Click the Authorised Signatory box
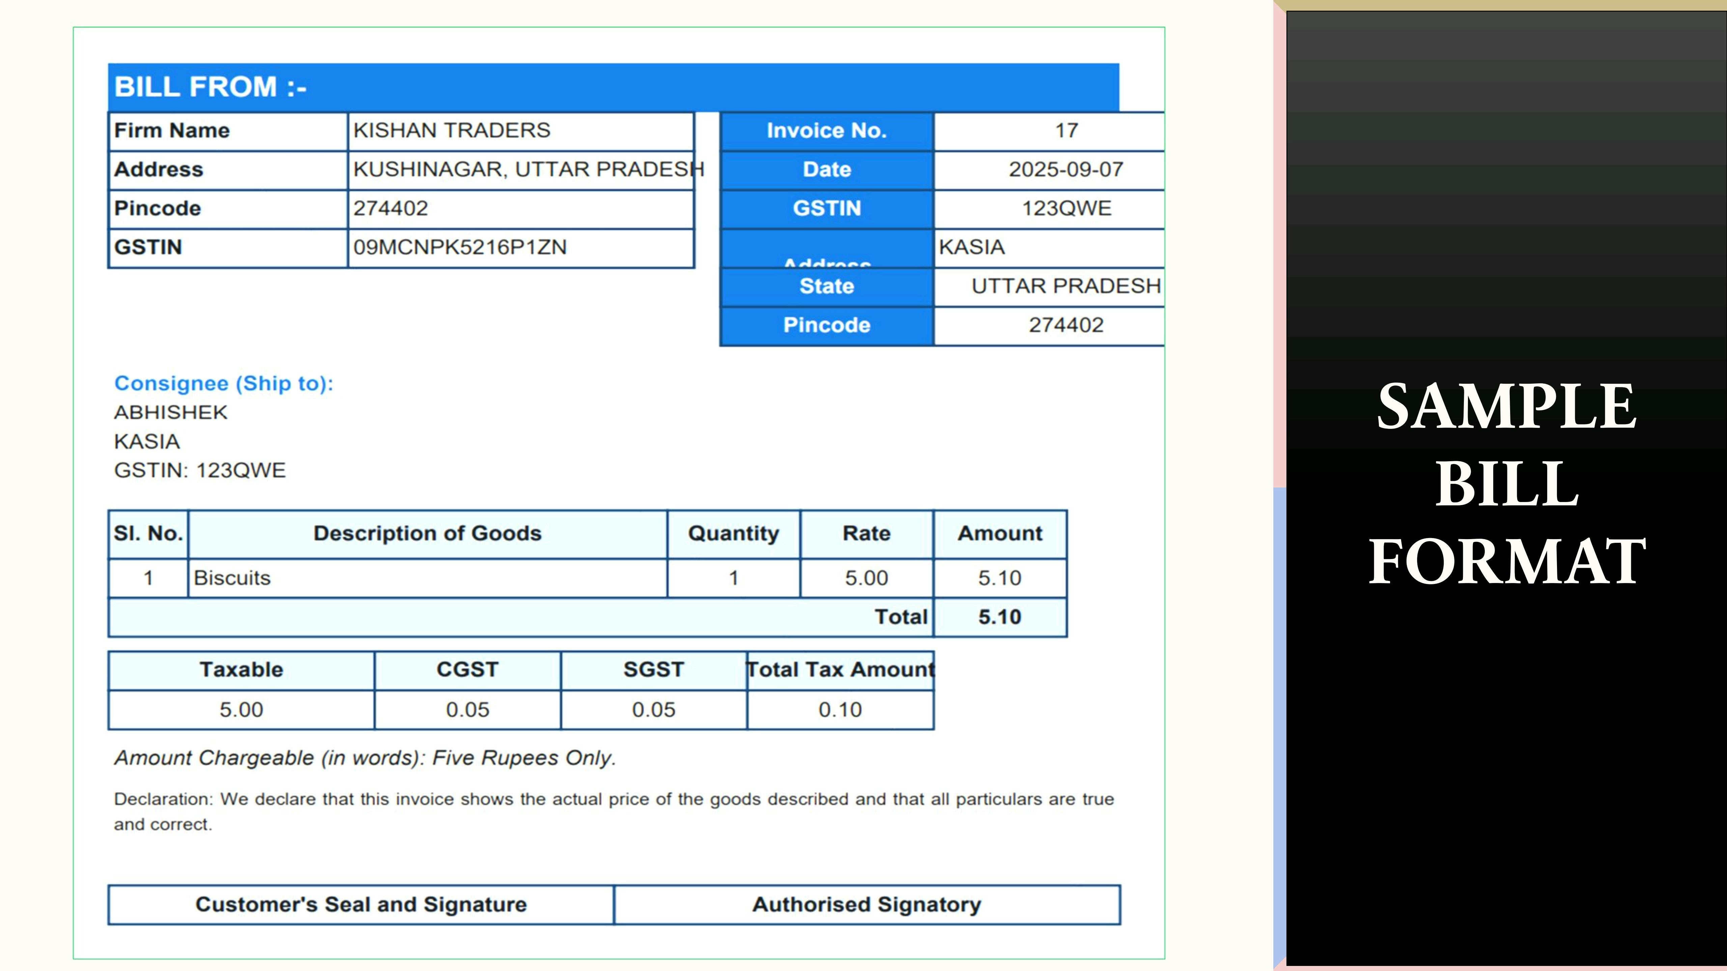 click(x=866, y=905)
